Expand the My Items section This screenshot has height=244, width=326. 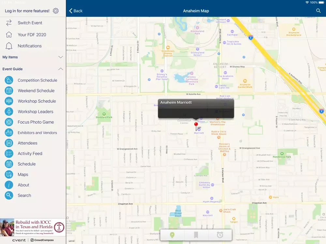coord(61,57)
